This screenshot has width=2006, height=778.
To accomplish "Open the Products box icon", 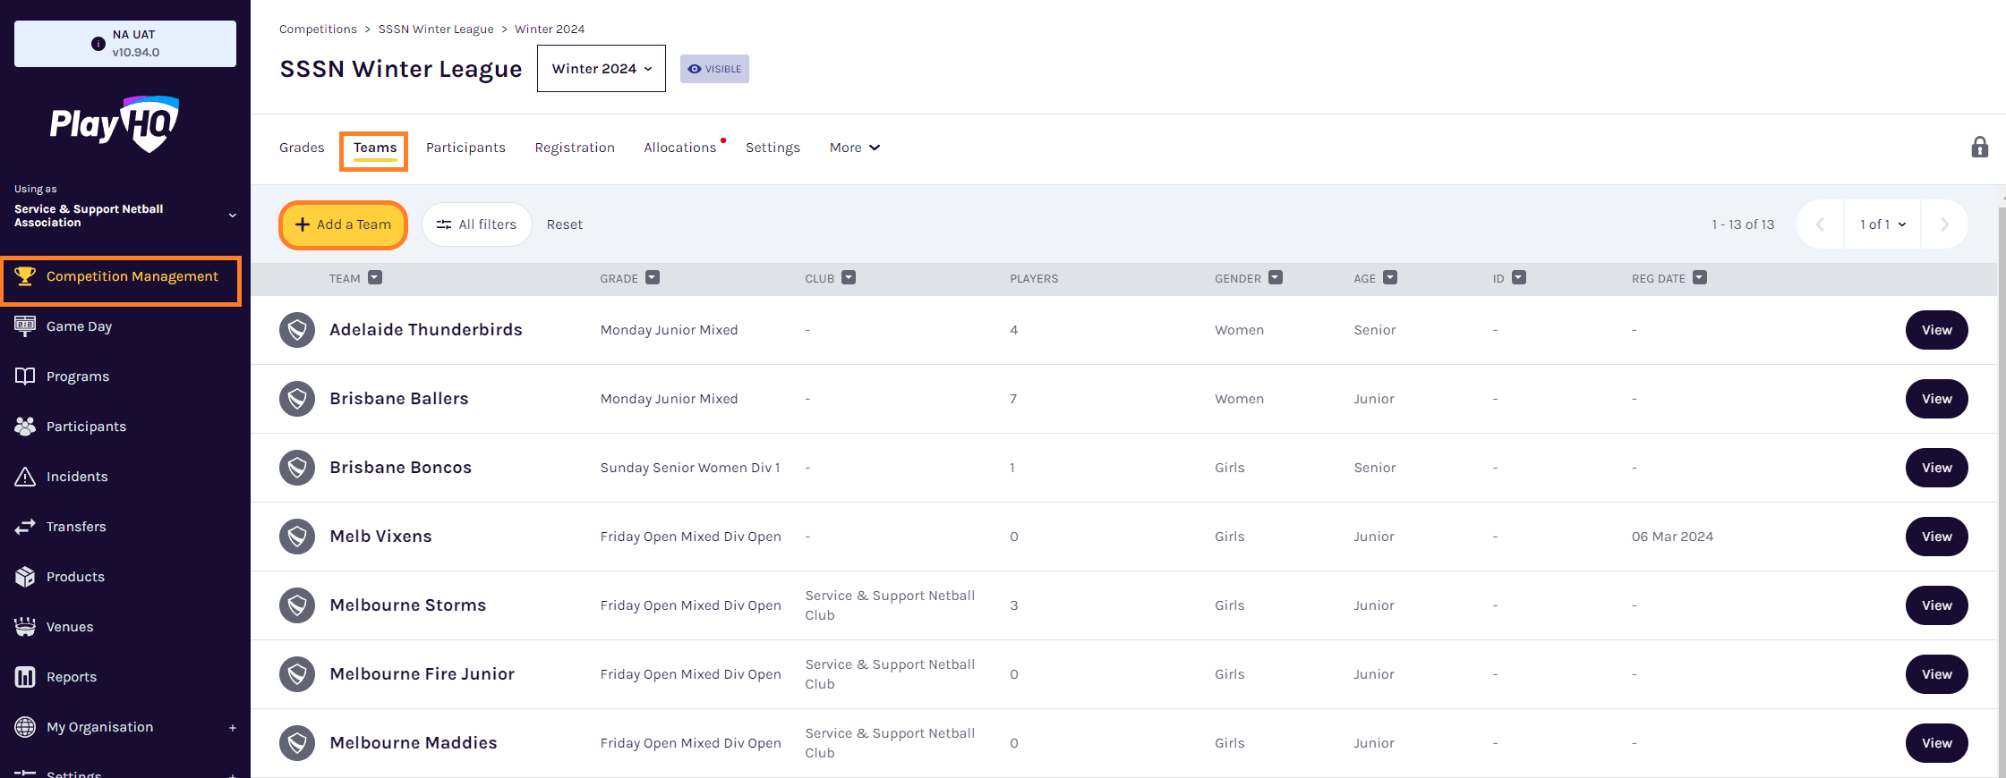I will click(x=25, y=577).
